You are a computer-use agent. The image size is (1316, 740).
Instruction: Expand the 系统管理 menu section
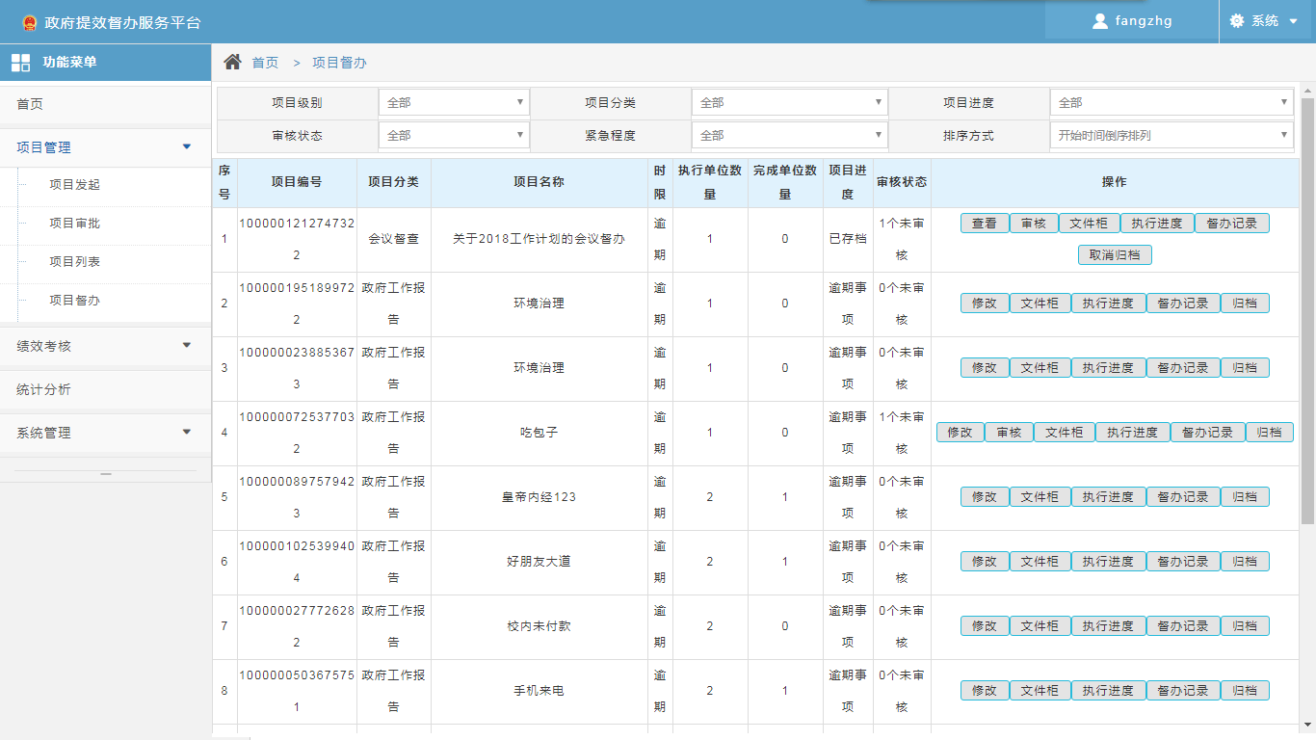click(x=187, y=433)
